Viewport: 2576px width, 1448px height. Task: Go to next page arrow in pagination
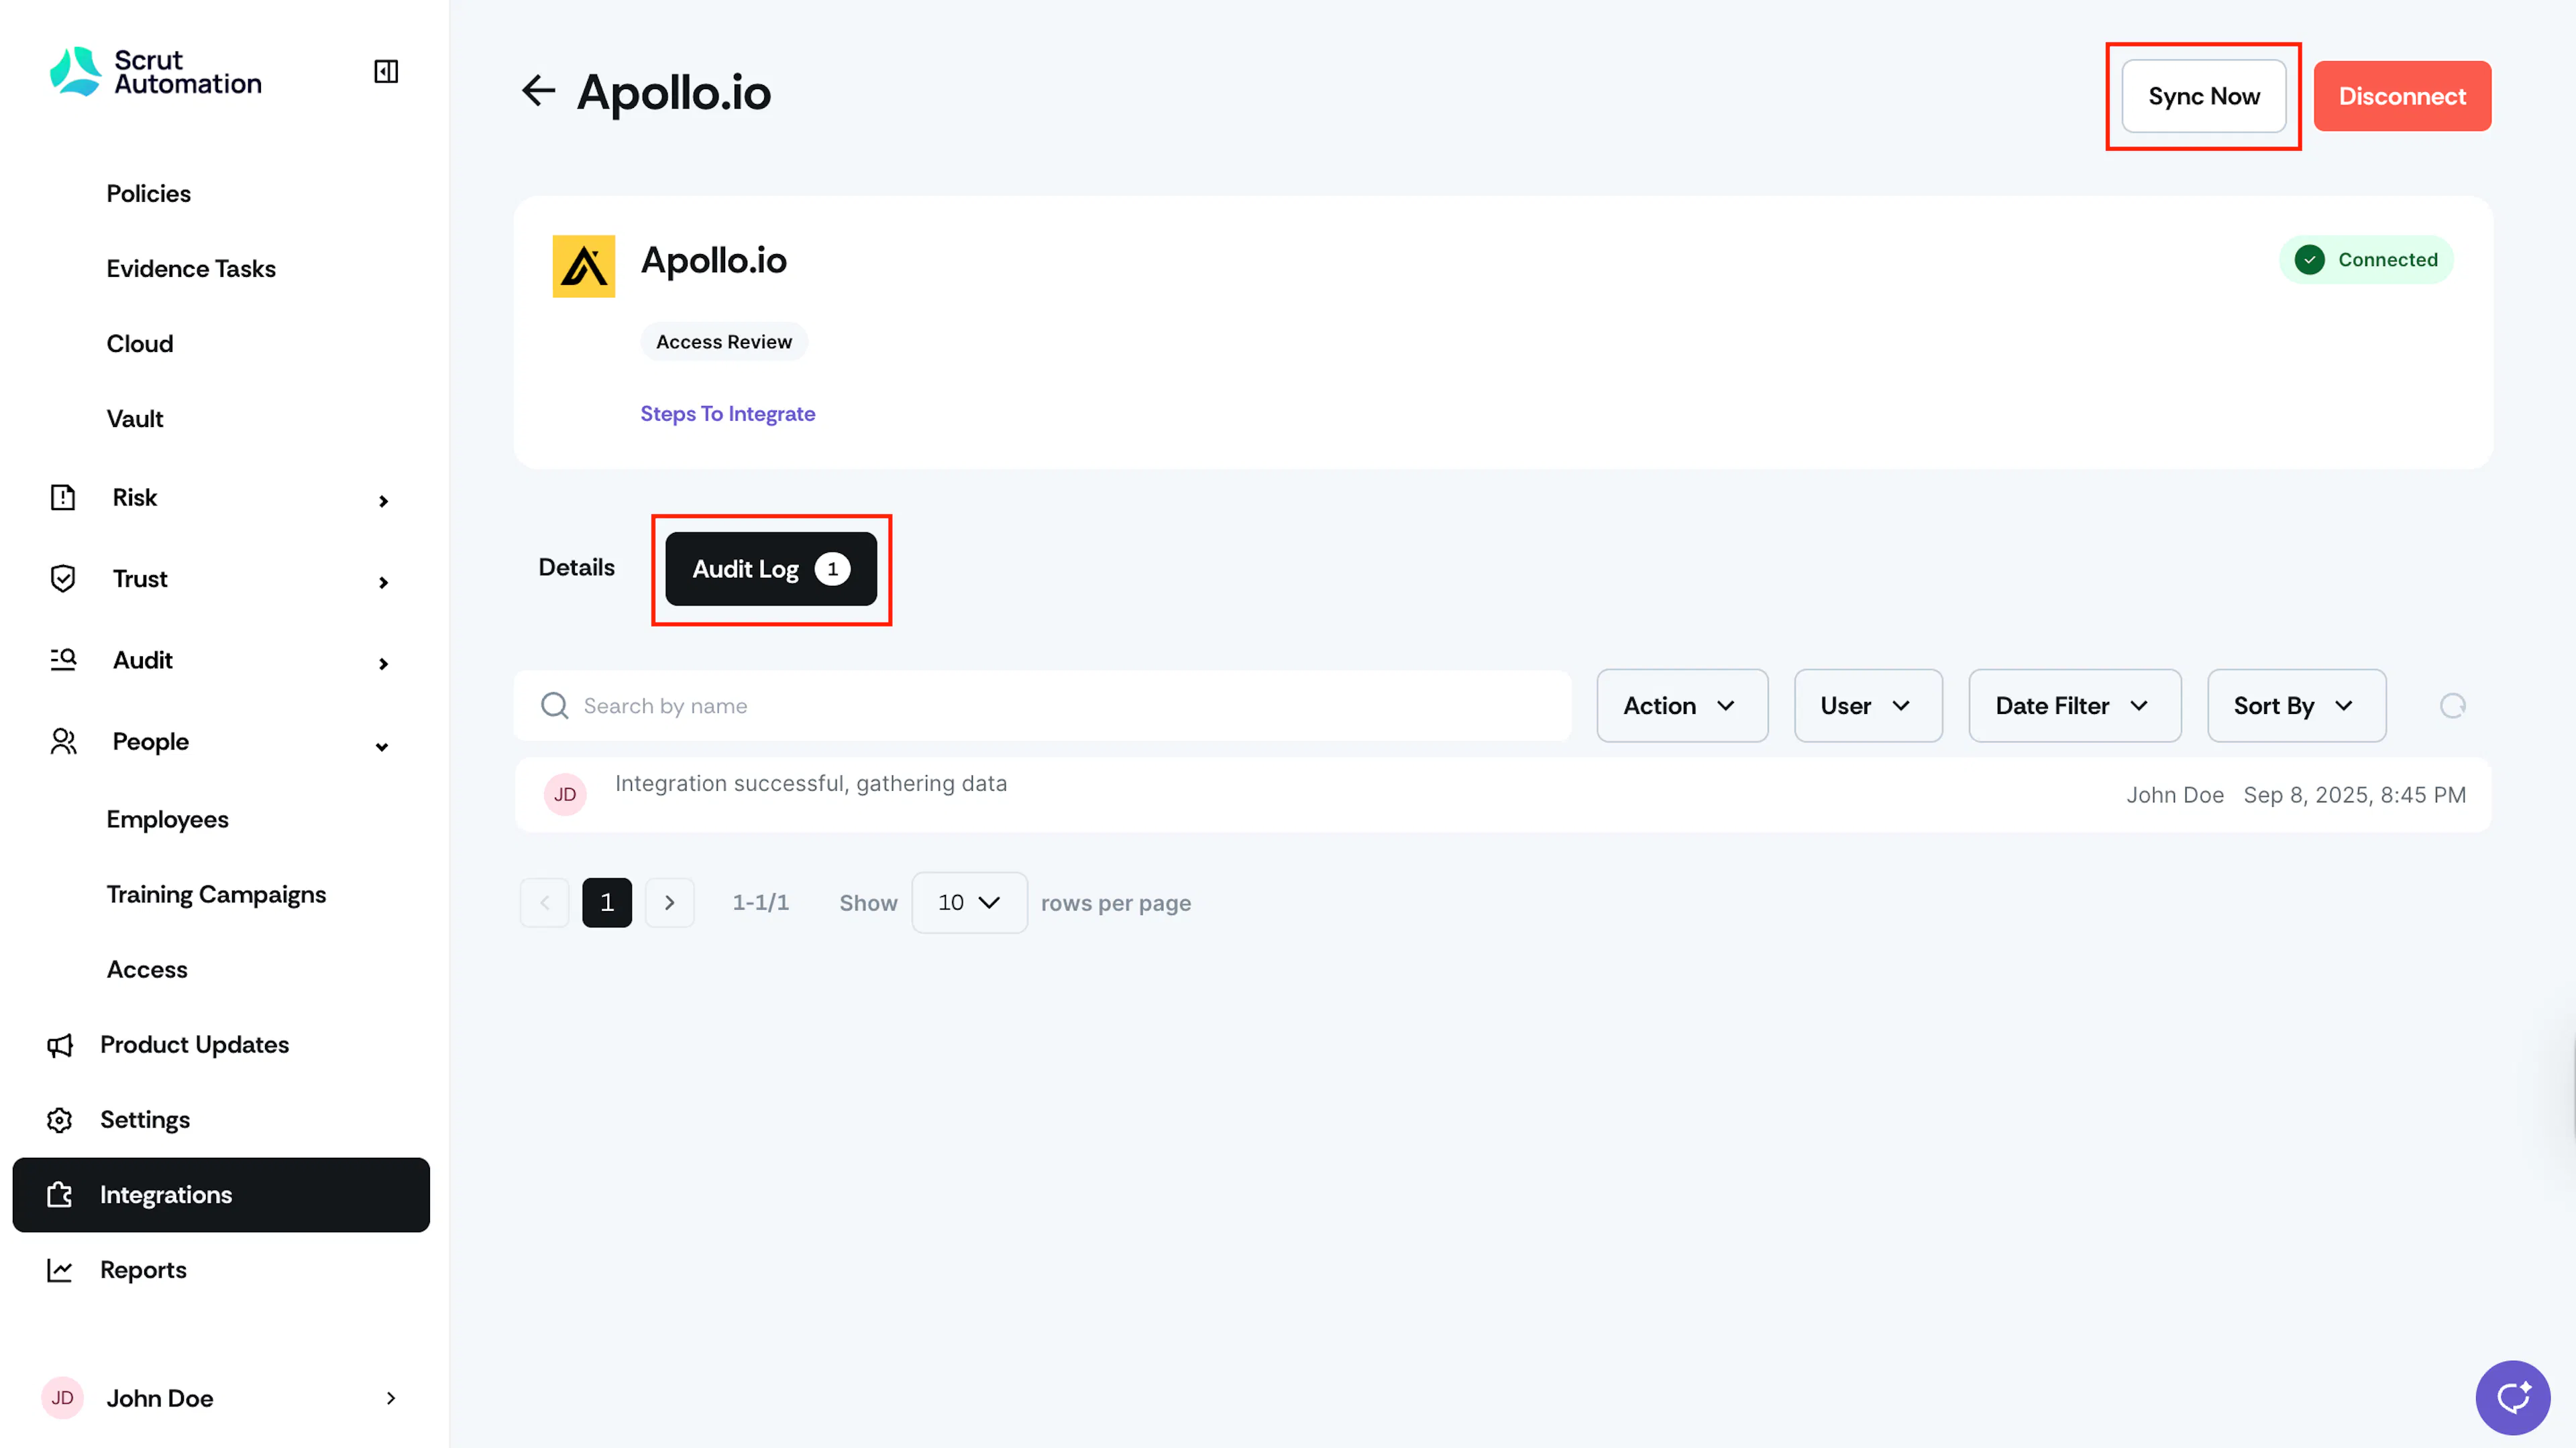coord(670,902)
